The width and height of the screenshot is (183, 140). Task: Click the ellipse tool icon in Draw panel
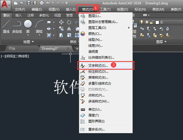click(x=49, y=29)
